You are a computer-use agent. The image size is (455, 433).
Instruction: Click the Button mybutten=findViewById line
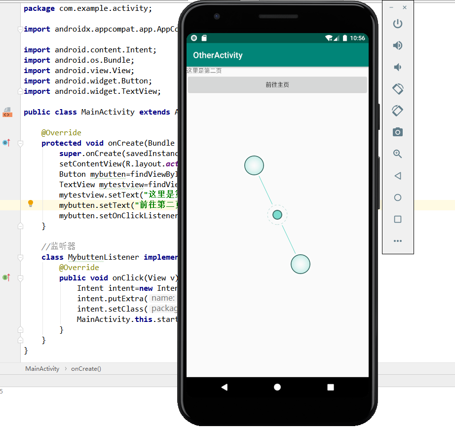pos(118,174)
